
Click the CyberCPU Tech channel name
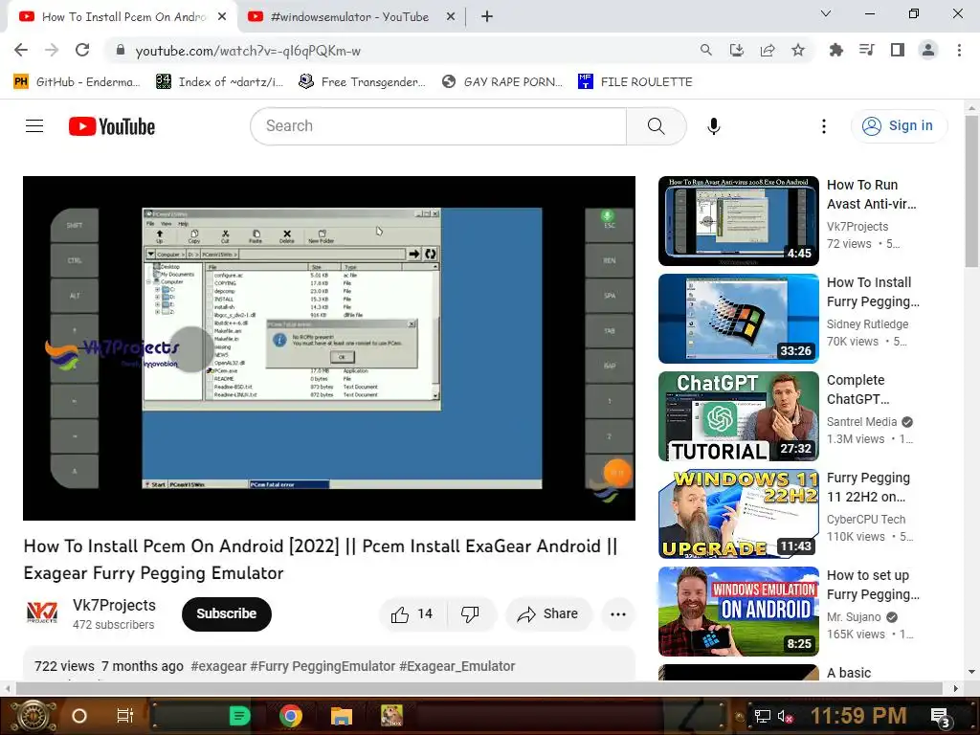865,520
